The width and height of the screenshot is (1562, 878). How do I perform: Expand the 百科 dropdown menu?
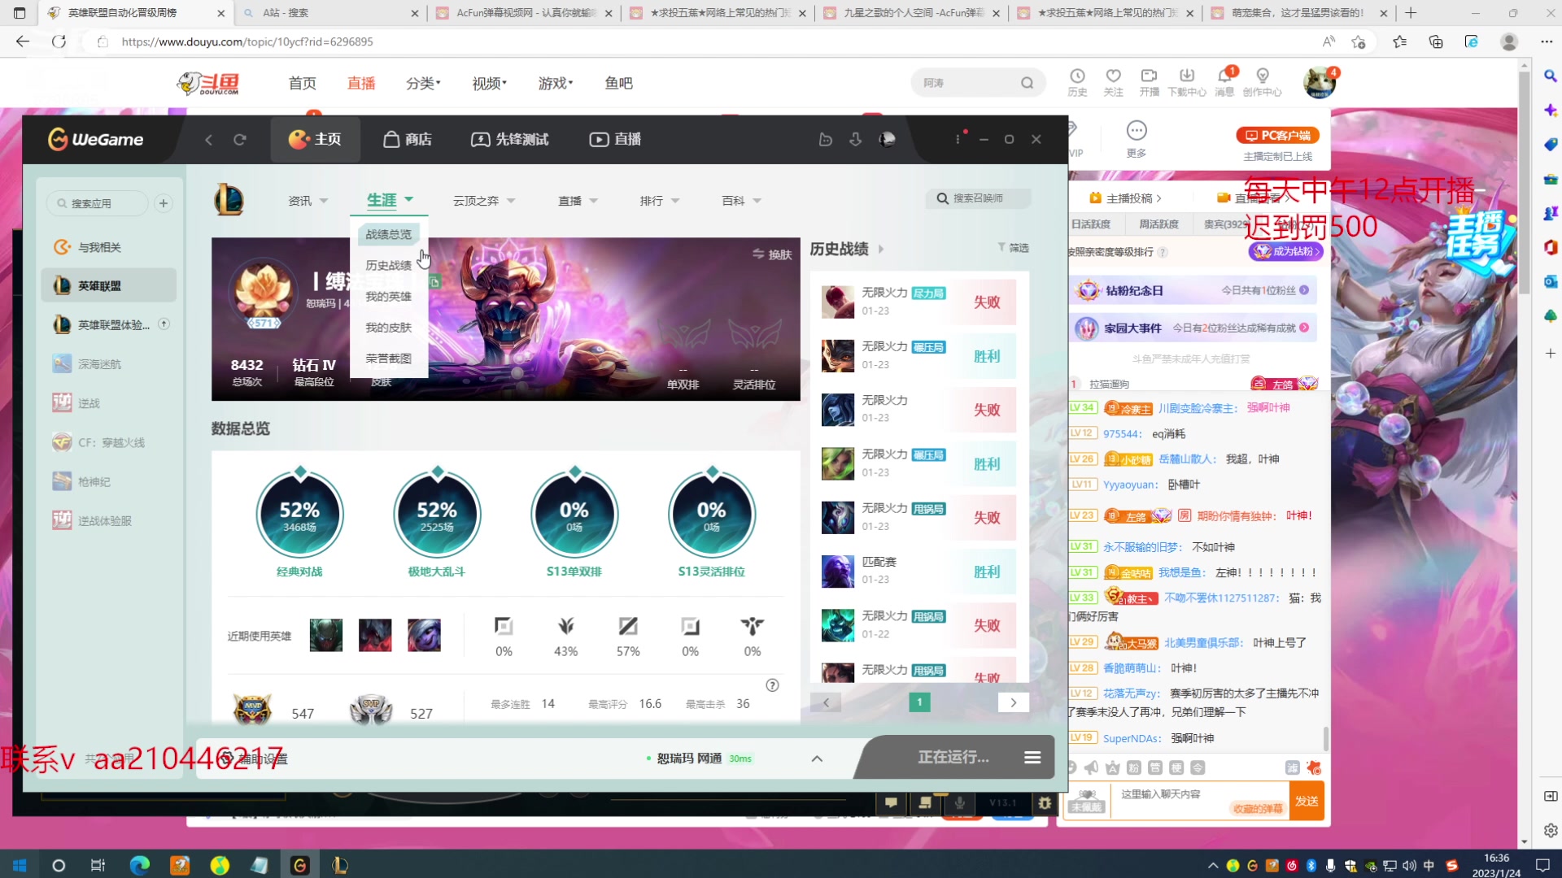[741, 201]
